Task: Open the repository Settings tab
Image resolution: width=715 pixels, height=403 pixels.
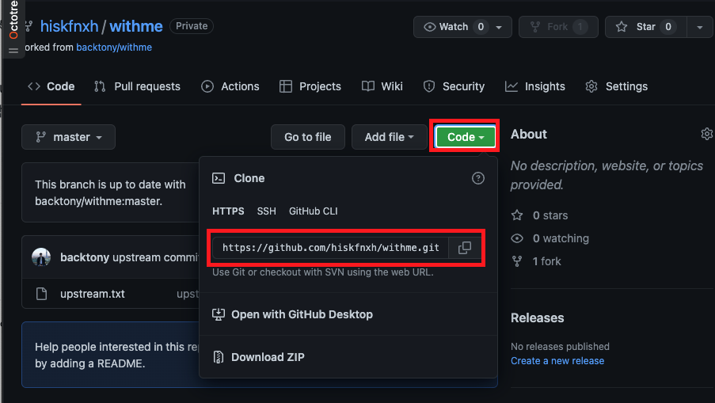Action: point(617,86)
